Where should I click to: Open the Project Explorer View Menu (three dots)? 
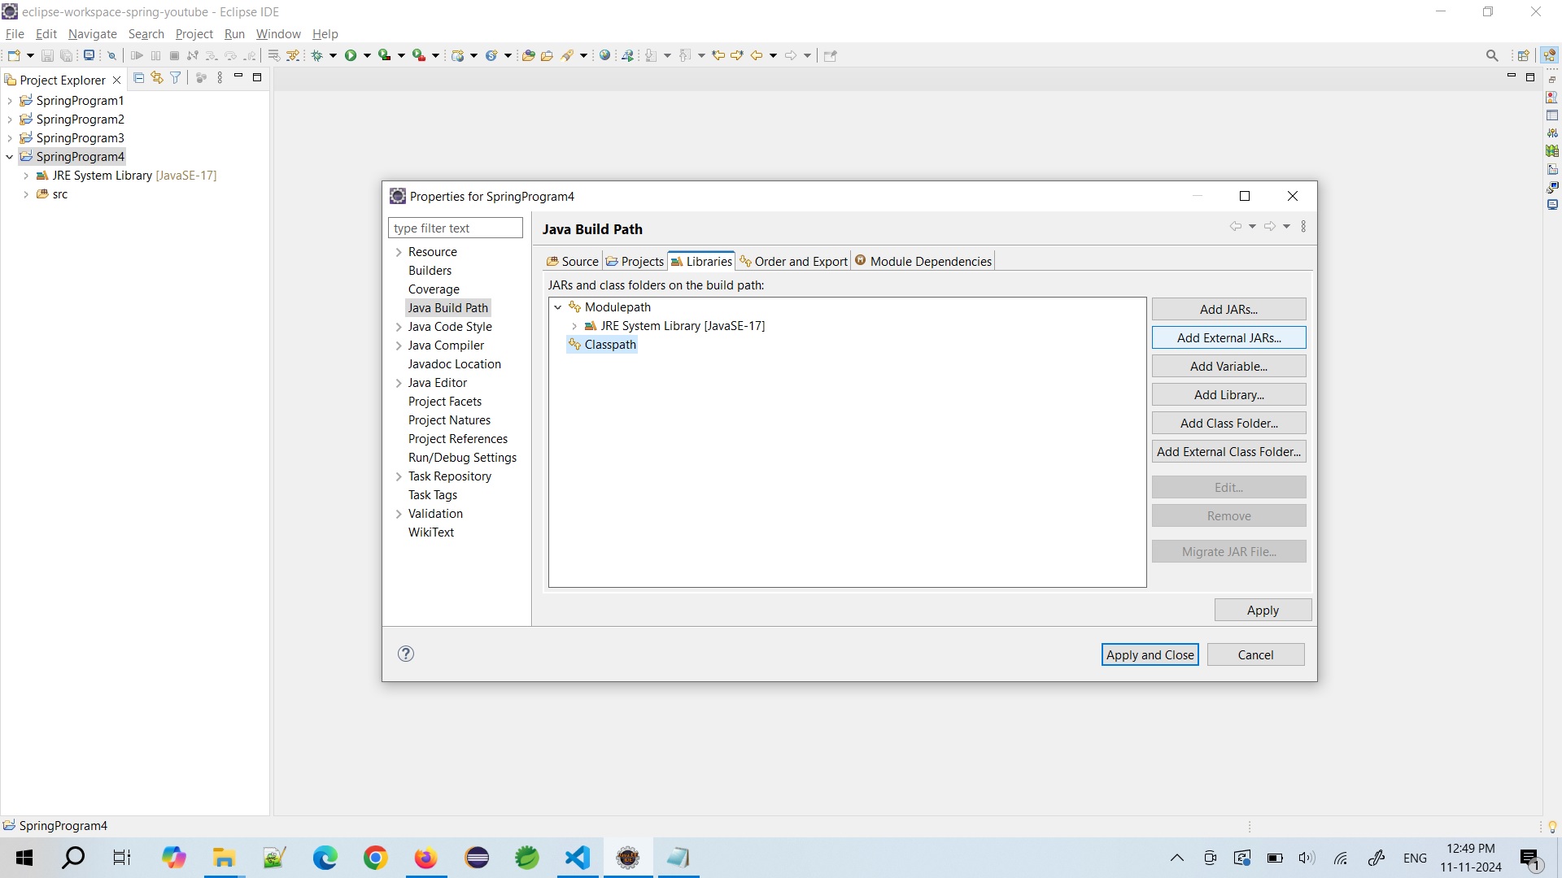coord(220,78)
